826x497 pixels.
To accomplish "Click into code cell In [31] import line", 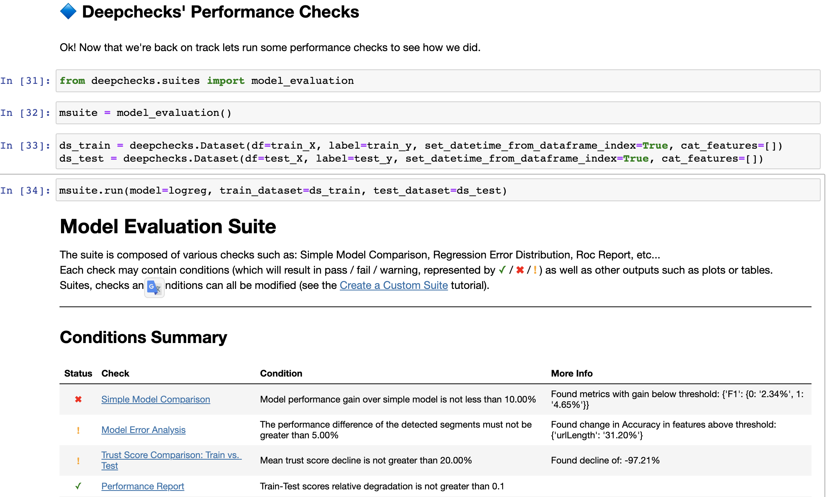I will pyautogui.click(x=438, y=81).
